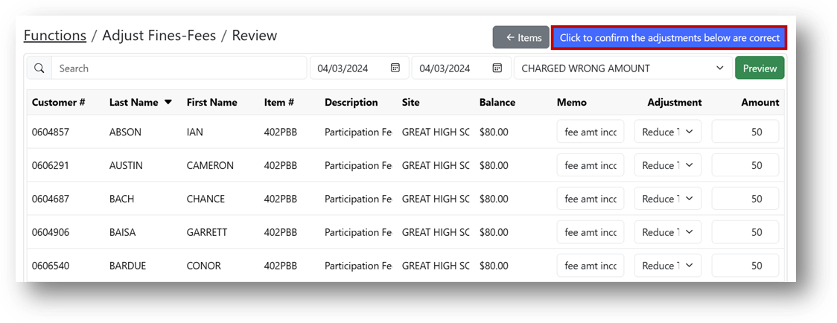Open Adjustment dropdown for AUSTIN row
The width and height of the screenshot is (837, 323).
(x=668, y=165)
